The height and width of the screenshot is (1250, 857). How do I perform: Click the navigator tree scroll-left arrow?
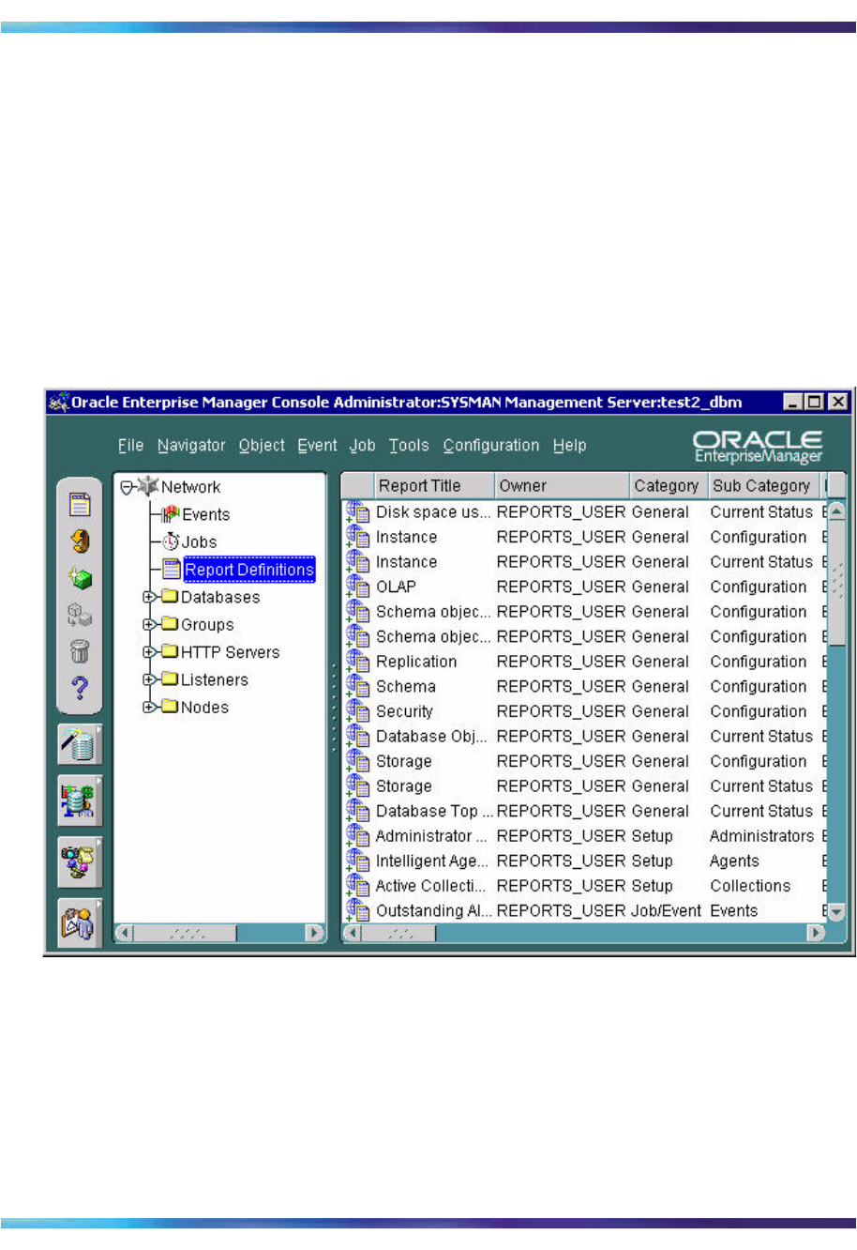pos(125,933)
